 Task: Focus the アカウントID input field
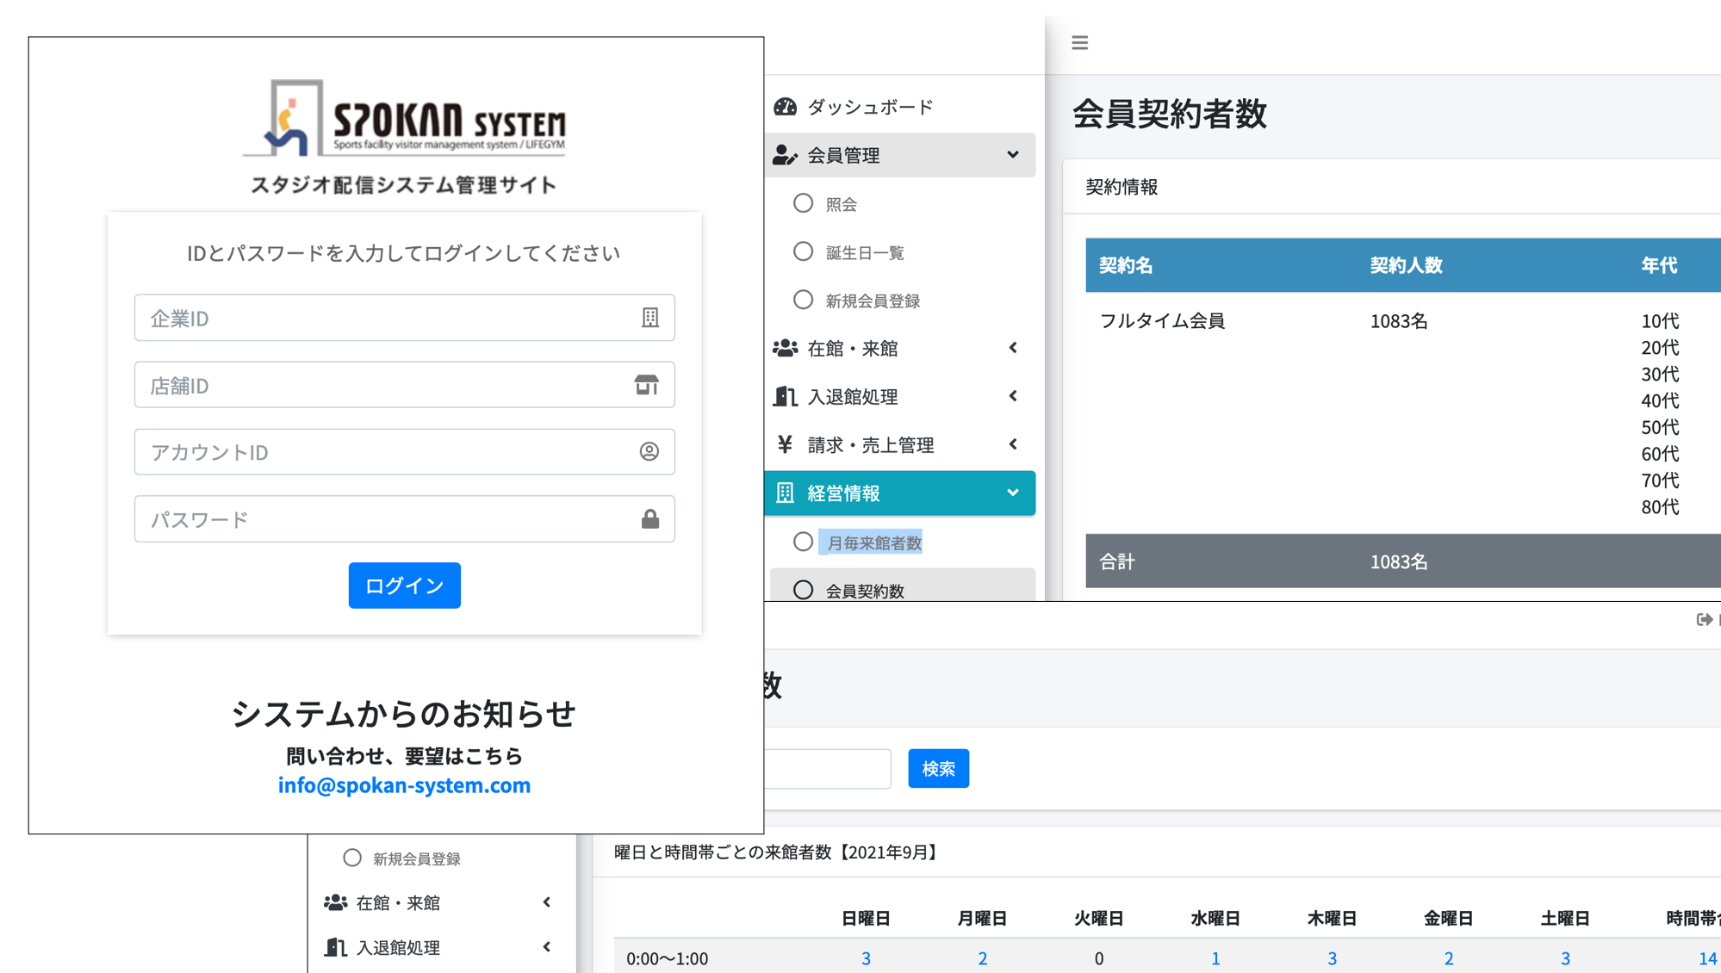(405, 451)
